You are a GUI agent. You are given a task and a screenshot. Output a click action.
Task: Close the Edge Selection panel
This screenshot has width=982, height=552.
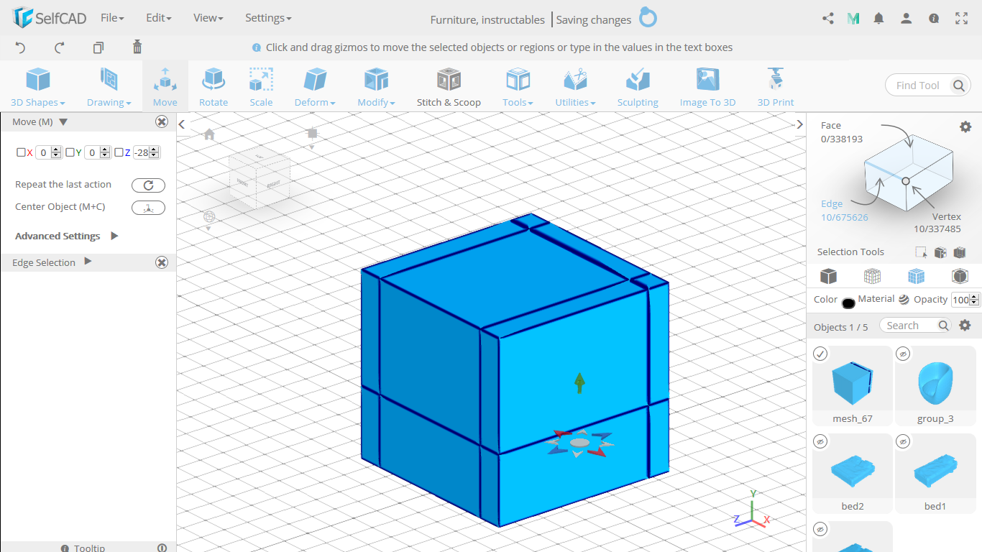tap(162, 262)
